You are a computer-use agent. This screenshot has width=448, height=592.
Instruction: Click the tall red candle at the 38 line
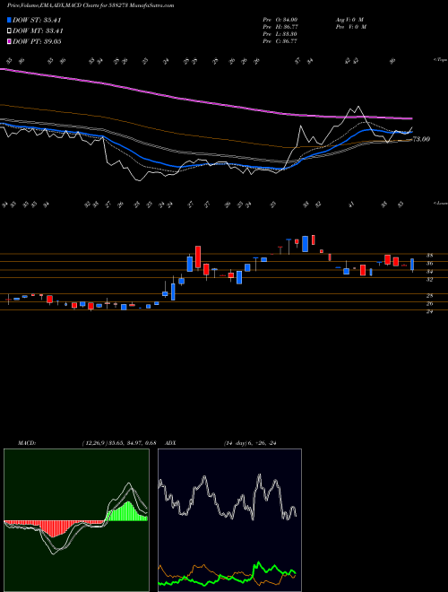[198, 257]
